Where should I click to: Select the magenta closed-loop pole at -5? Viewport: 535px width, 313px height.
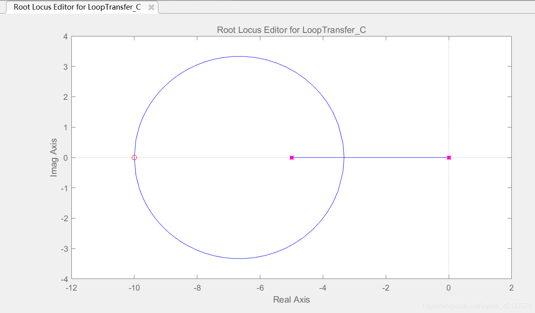[292, 158]
